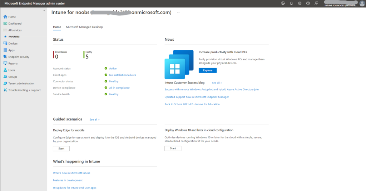Open Endpoint security in the sidebar

point(19,57)
